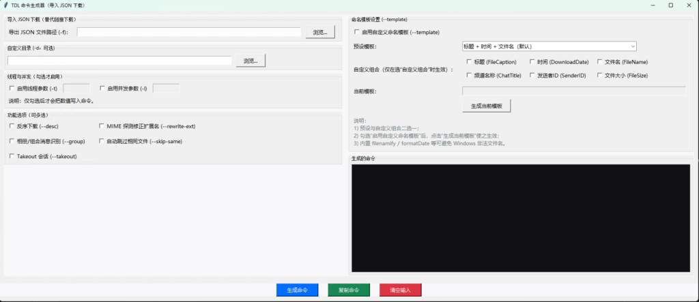Click 浏览 button next to JSON file path

click(x=320, y=32)
